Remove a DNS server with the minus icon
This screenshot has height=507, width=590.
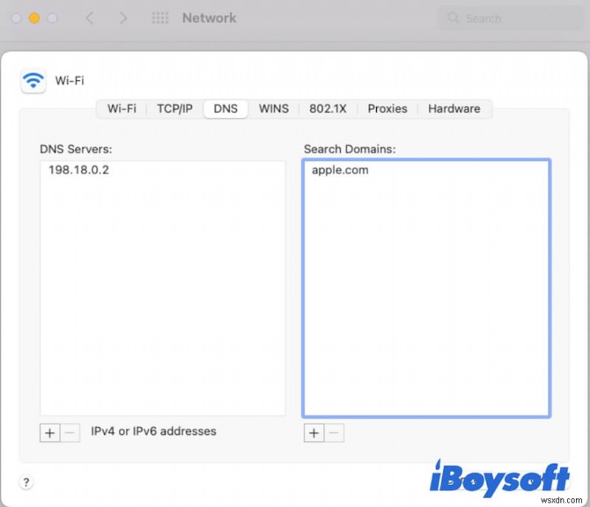click(70, 433)
